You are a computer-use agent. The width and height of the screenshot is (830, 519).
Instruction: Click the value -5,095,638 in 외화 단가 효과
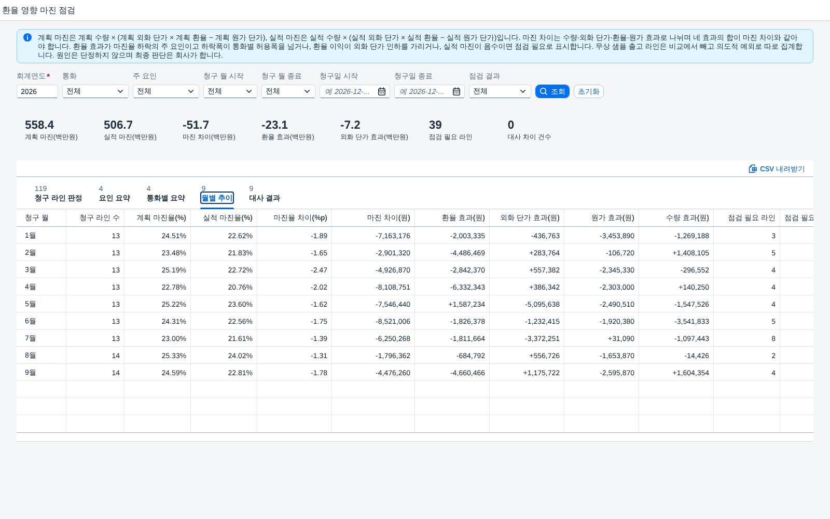(x=542, y=304)
